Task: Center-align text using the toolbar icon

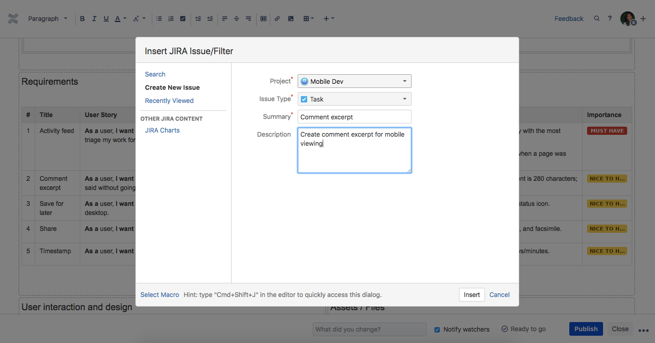Action: 237,19
